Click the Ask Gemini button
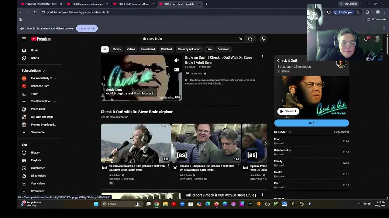The height and width of the screenshot is (218, 389). click(348, 4)
